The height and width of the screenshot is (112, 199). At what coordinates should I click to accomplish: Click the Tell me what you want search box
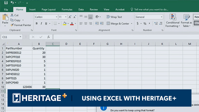[150, 10]
